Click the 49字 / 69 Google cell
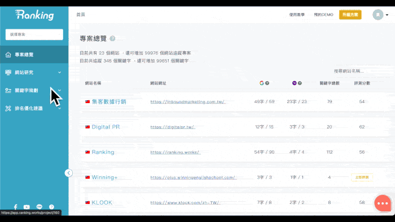The image size is (395, 222). click(264, 101)
